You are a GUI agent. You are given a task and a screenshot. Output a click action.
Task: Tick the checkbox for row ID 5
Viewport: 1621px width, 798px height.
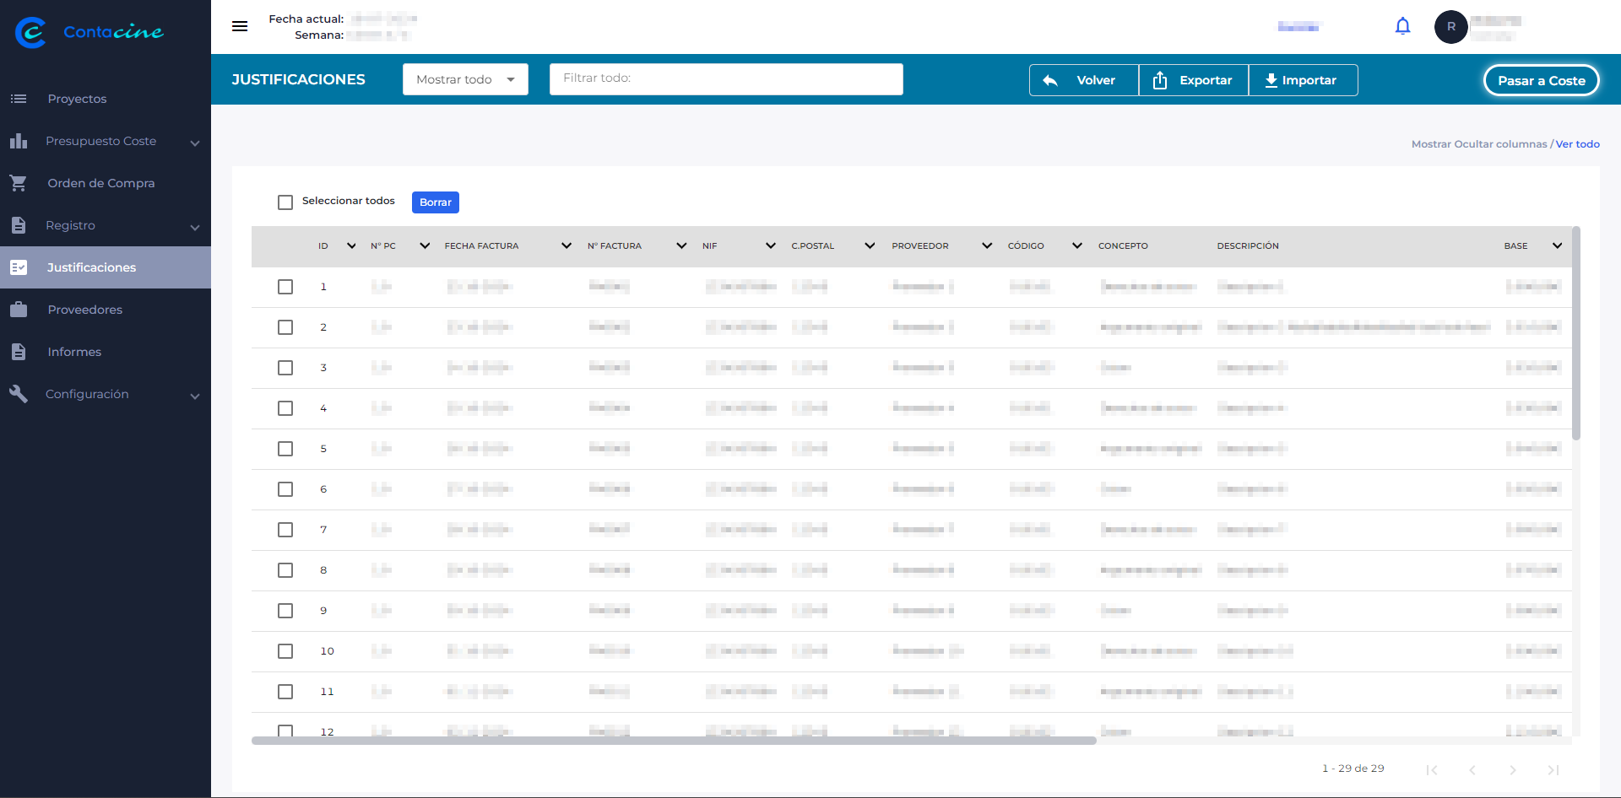pos(285,449)
